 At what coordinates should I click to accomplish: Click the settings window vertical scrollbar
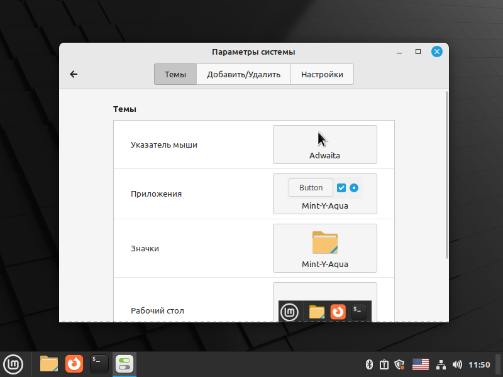click(x=447, y=175)
